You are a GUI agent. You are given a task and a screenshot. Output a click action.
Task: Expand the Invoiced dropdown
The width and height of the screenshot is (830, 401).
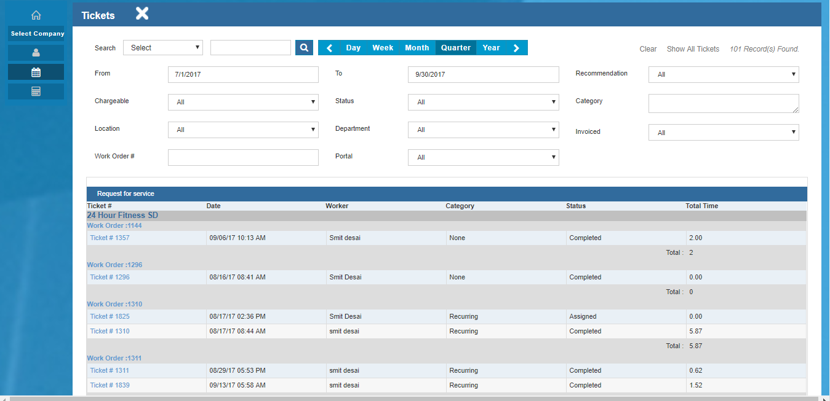click(724, 133)
